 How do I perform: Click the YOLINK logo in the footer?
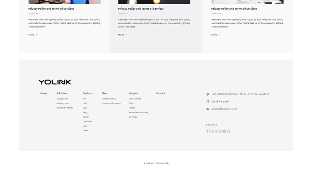coord(55,82)
